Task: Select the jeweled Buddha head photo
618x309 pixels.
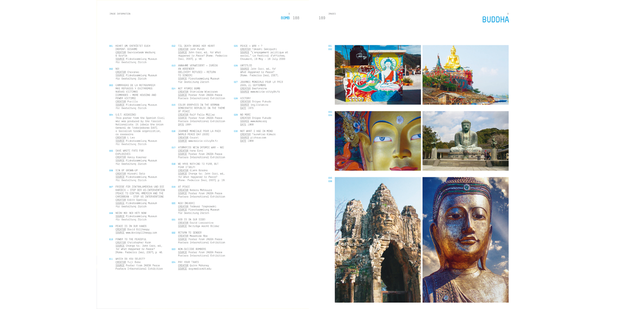Action: 465,239
